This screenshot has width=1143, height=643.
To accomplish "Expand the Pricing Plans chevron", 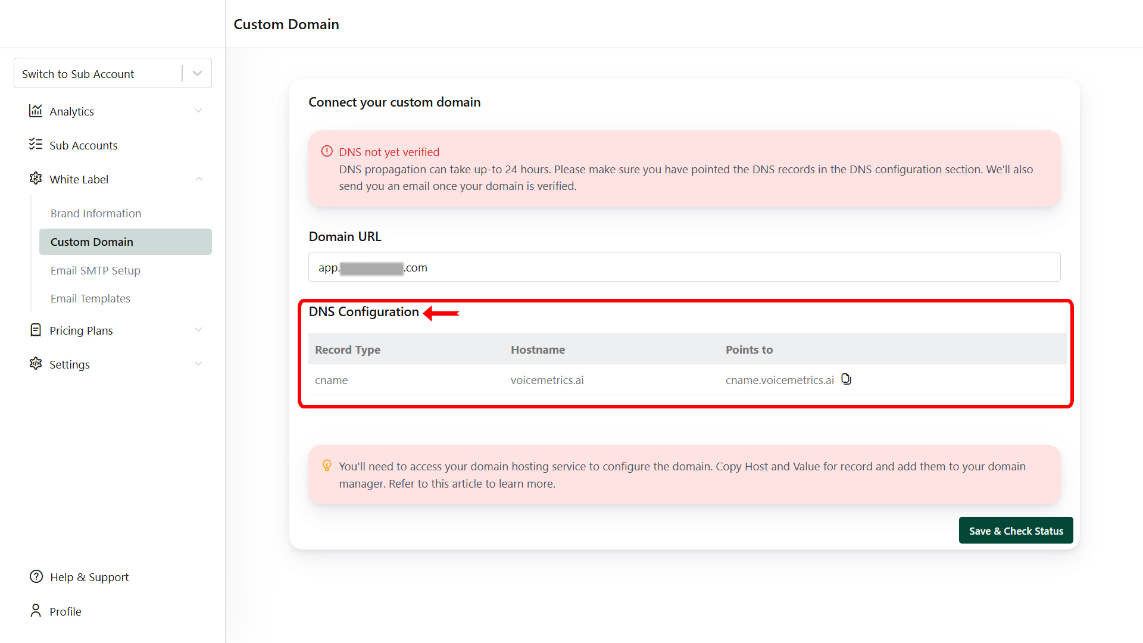I will tap(199, 330).
